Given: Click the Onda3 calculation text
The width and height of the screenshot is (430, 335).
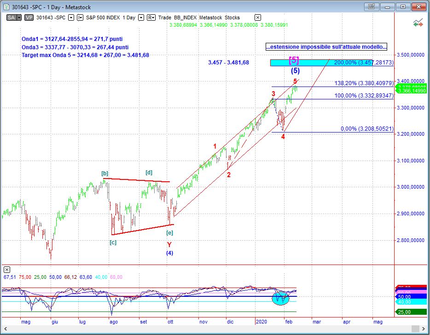Looking at the screenshot, I should pyautogui.click(x=75, y=47).
